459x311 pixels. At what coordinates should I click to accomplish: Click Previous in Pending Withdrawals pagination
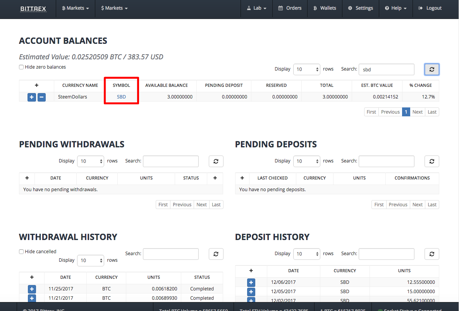(x=182, y=205)
